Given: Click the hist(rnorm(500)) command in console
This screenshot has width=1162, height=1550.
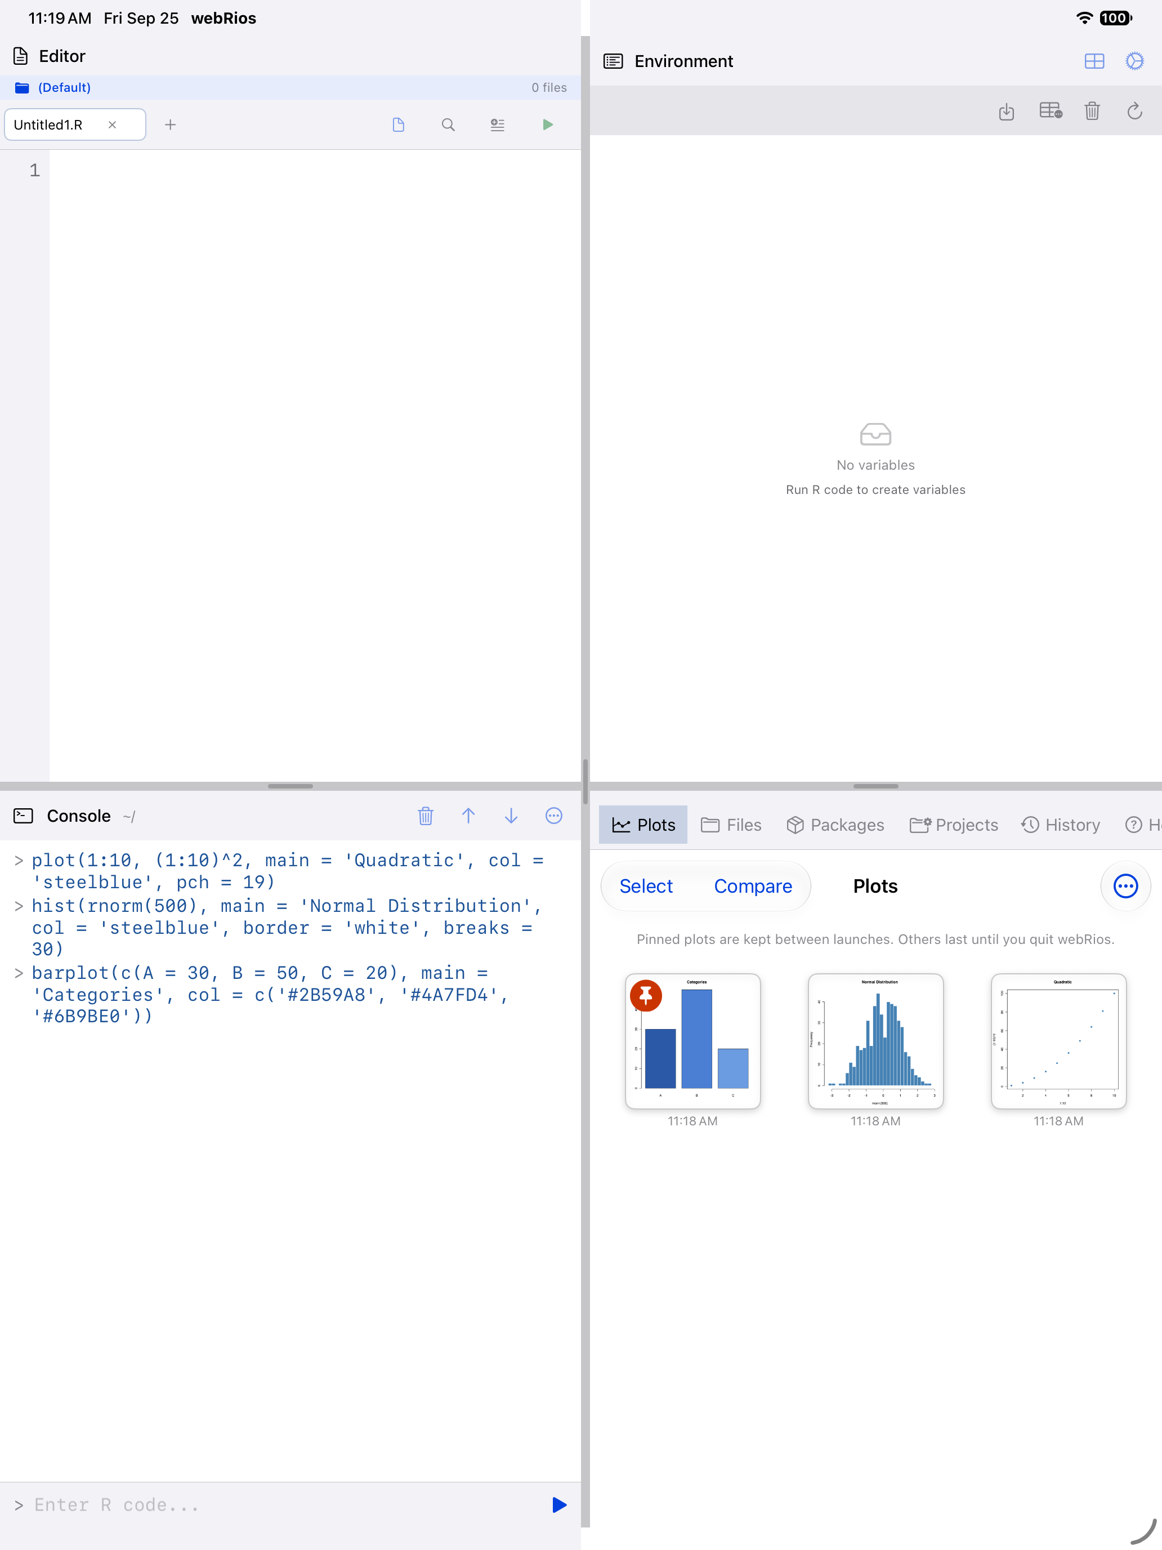Looking at the screenshot, I should [287, 927].
